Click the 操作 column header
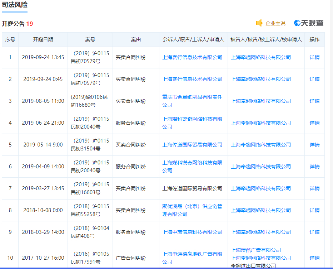 [314, 39]
